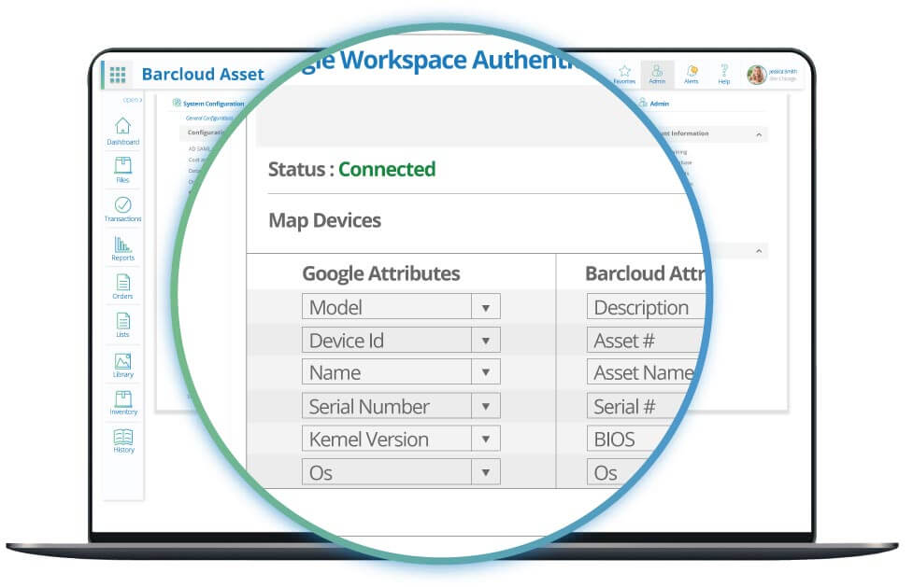Expand the sidebar with the open arrow
The width and height of the screenshot is (913, 587).
click(x=133, y=100)
